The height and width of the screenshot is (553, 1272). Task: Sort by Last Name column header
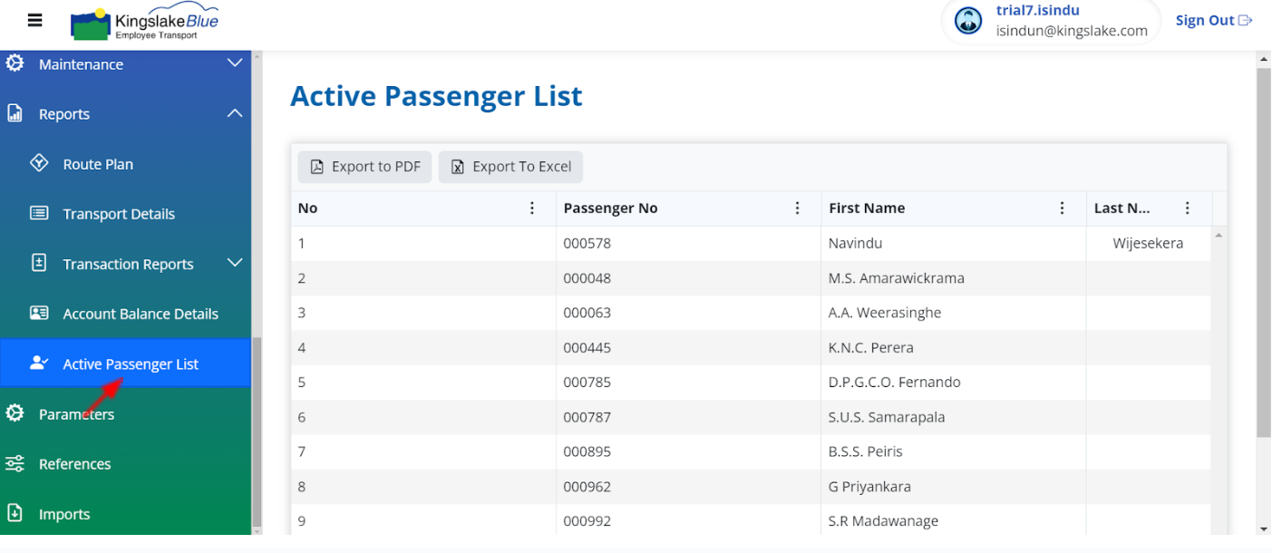1122,209
